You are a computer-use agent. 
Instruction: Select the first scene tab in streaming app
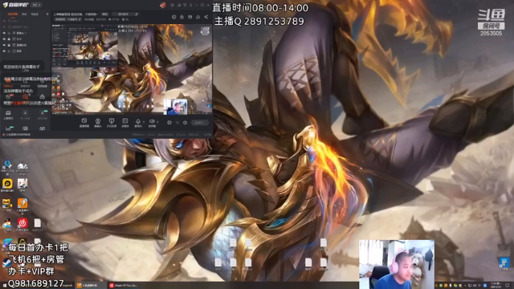pos(13,14)
